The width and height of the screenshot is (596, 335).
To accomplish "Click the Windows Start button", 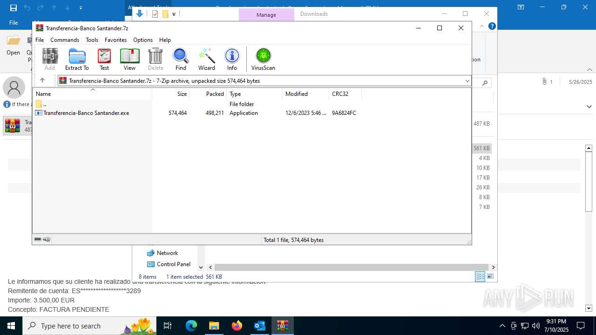I will point(11,326).
